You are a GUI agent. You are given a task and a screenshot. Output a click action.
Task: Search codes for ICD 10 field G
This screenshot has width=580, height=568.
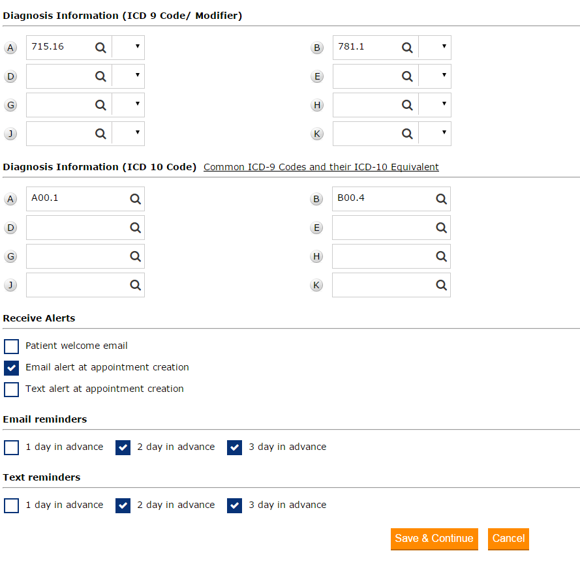135,256
